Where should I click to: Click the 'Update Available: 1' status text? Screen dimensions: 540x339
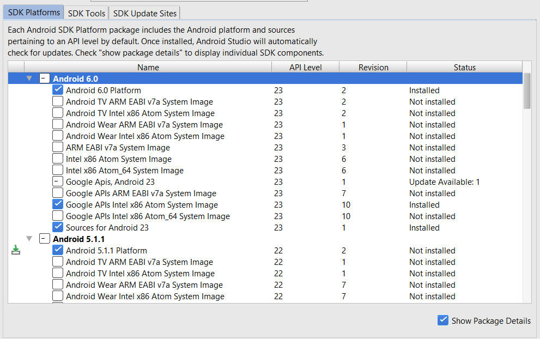pos(444,182)
